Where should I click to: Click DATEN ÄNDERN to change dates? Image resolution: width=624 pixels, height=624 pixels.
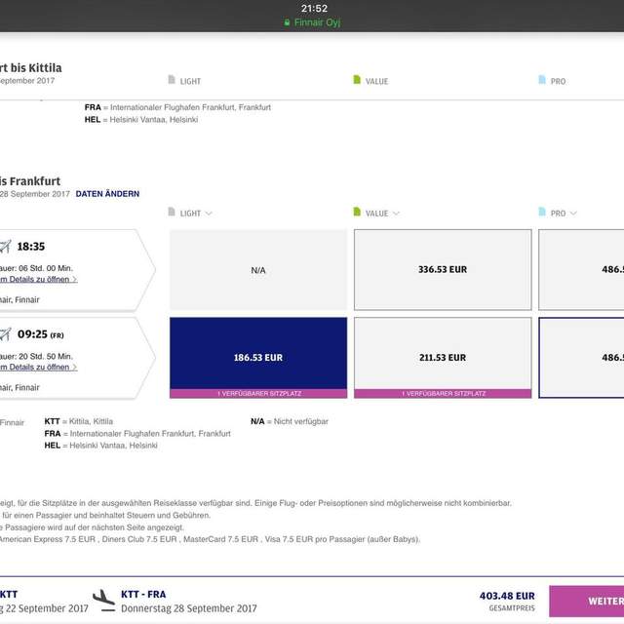[x=107, y=194]
